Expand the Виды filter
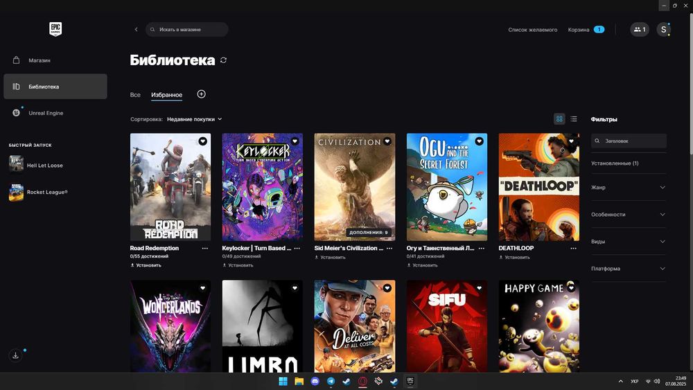The image size is (693, 390). 629,242
